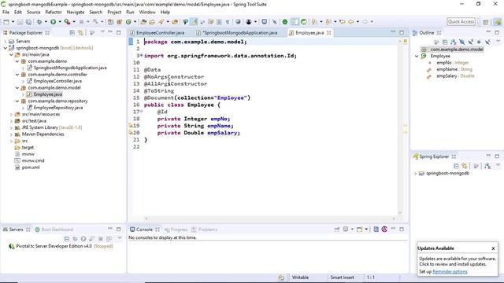This screenshot has width=504, height=283.
Task: Collapse the springboot-mongodb project node
Action: [6, 48]
